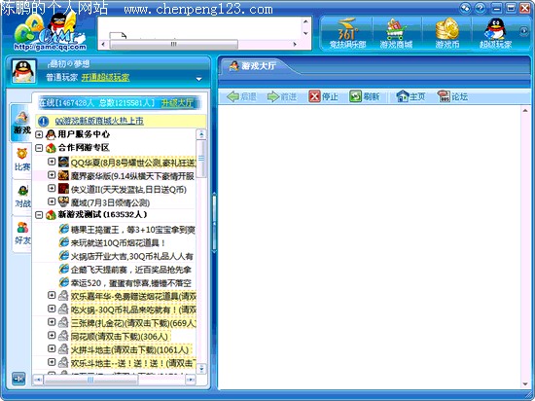Select the 用户服务中心 tree item
535x401 pixels.
click(84, 134)
